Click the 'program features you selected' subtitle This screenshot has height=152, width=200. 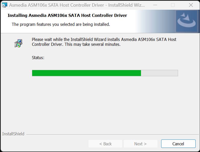point(61,24)
